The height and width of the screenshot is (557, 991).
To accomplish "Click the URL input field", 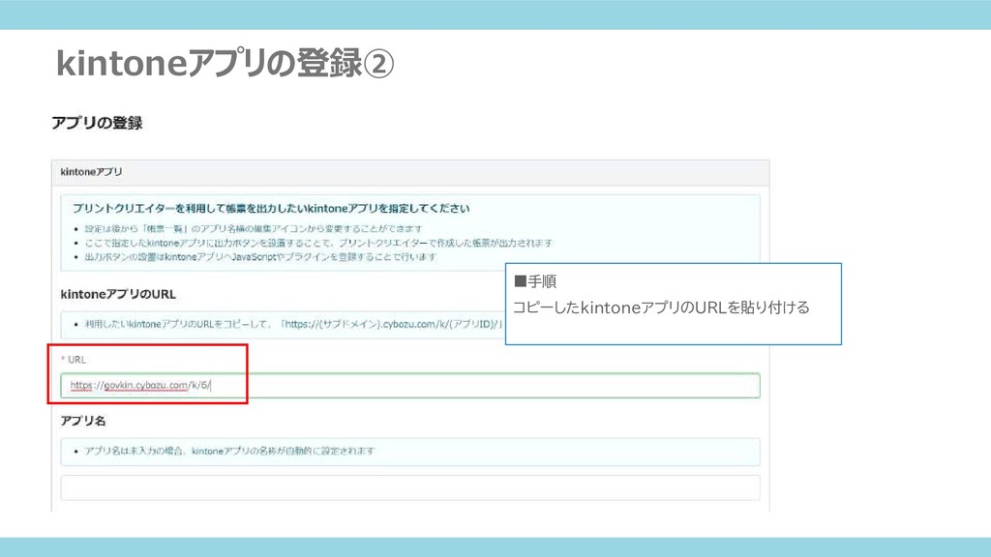I will 410,385.
